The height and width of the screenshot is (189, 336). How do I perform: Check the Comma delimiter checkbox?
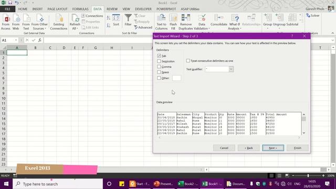[159, 67]
